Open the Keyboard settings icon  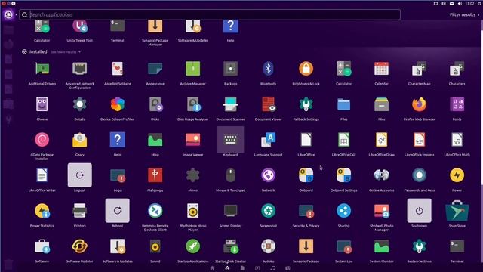(x=230, y=139)
